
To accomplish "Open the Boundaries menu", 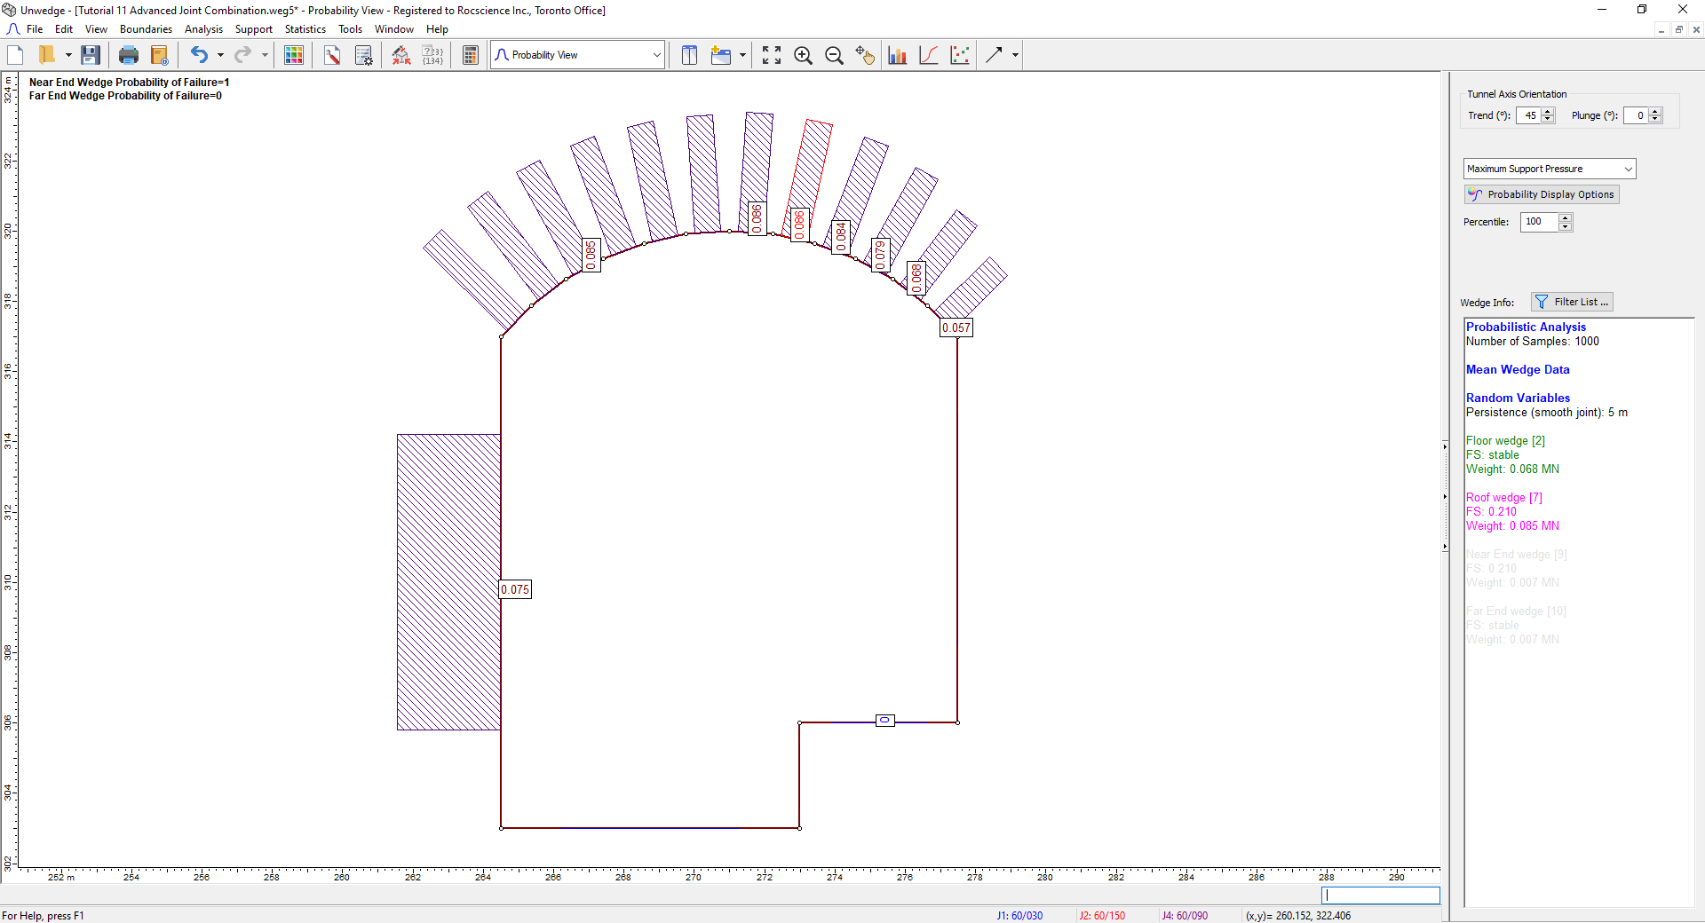I will tap(146, 29).
